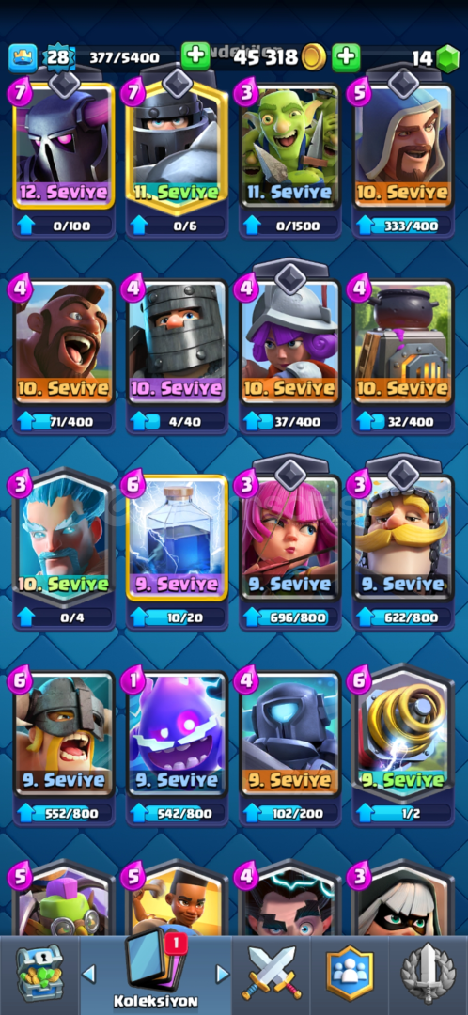Open the clan shield social tab
The width and height of the screenshot is (468, 1015).
[350, 973]
